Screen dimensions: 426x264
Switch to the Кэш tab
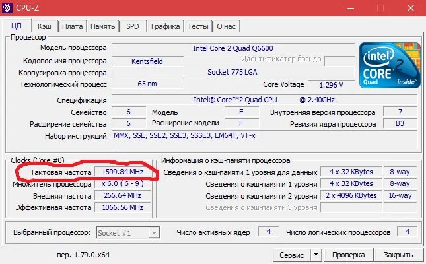click(44, 26)
